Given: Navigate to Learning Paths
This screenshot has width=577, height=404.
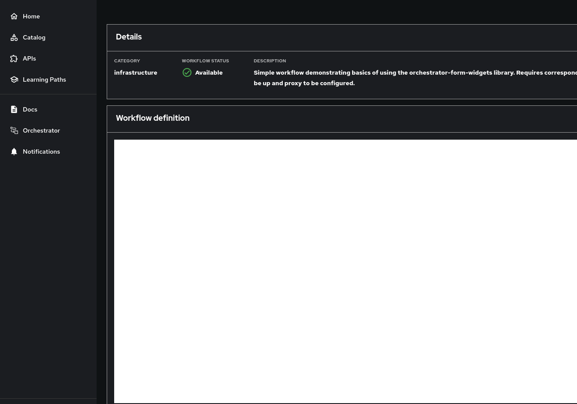Looking at the screenshot, I should click(x=48, y=79).
